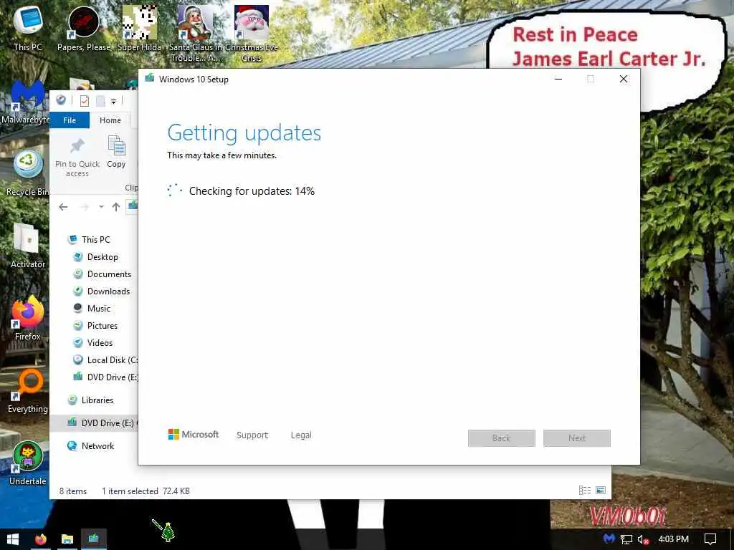Click Pin to Quick access in Explorer ribbon
This screenshot has height=550, width=734.
77,158
